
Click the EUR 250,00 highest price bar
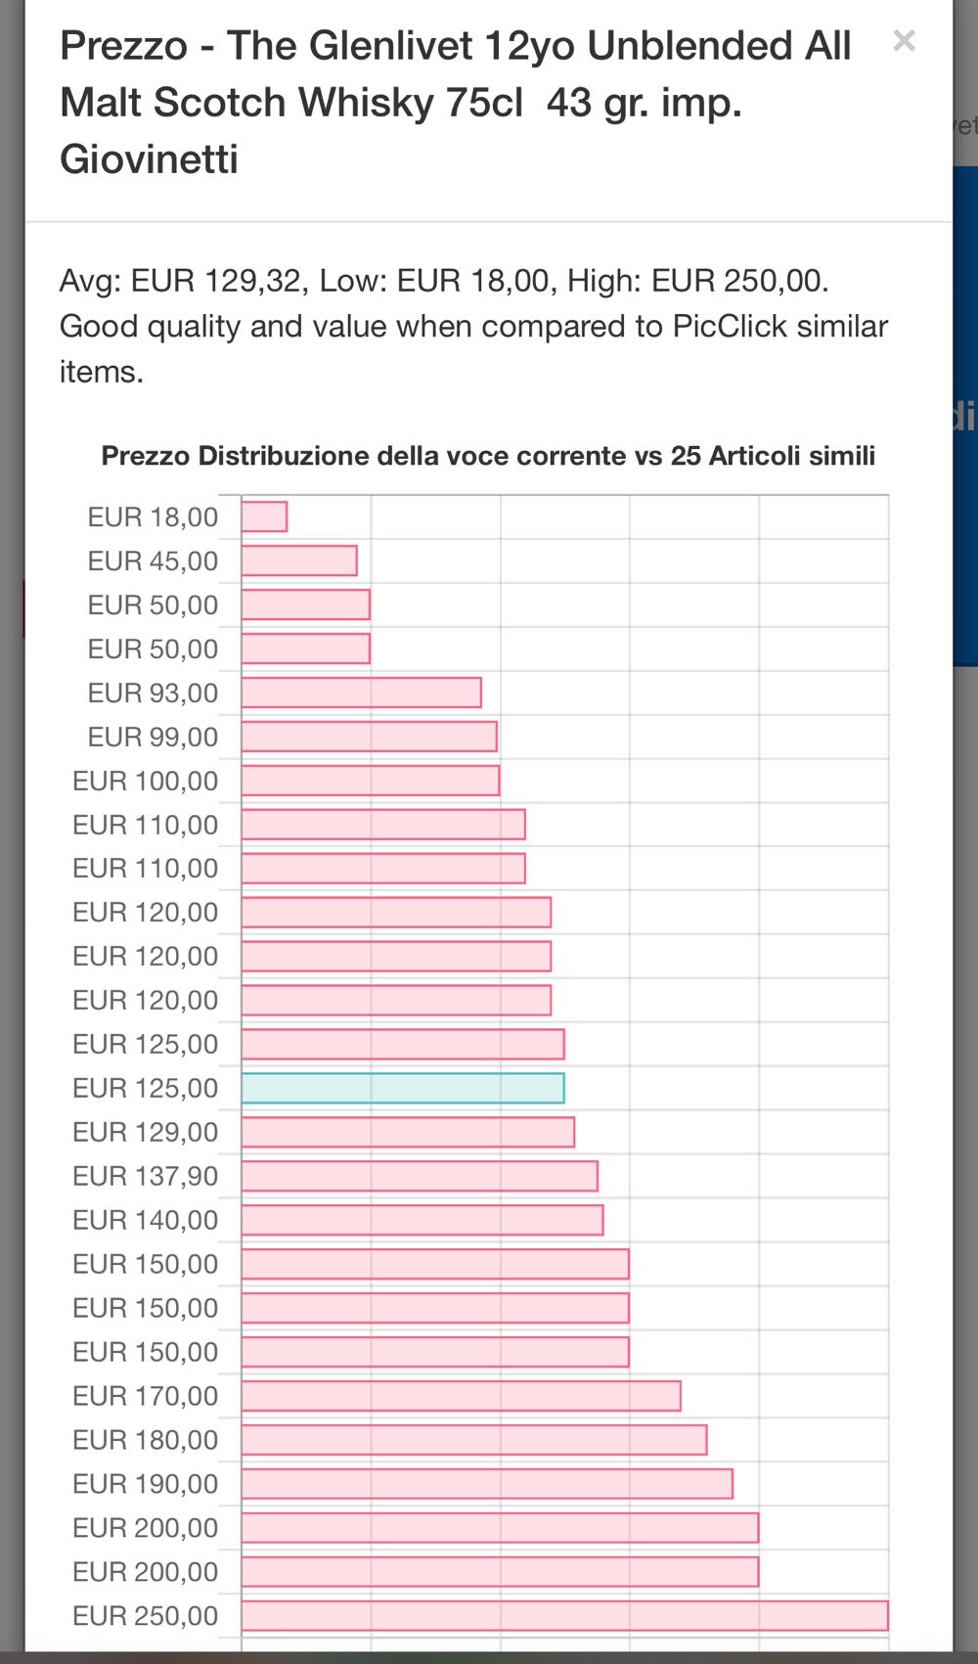pos(564,1616)
